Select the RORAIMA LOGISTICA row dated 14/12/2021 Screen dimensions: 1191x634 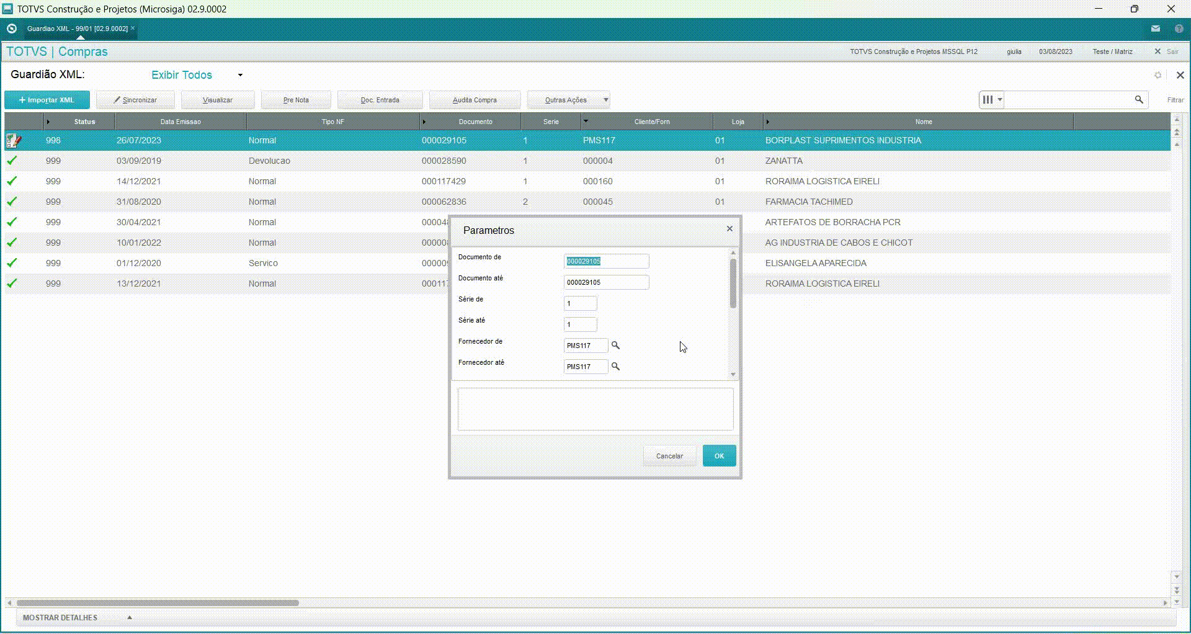(587, 181)
